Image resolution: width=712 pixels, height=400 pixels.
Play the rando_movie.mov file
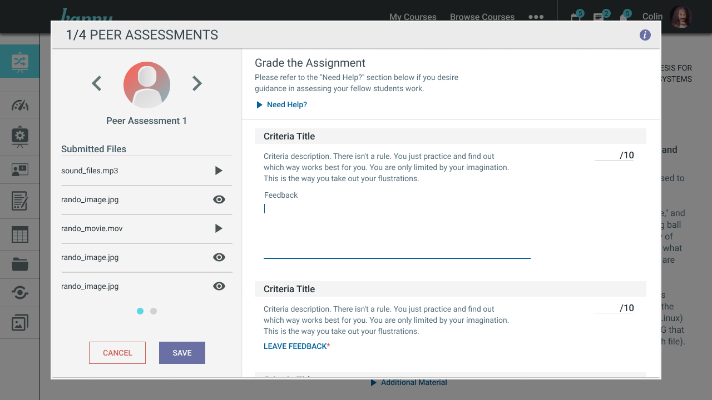[x=219, y=228]
